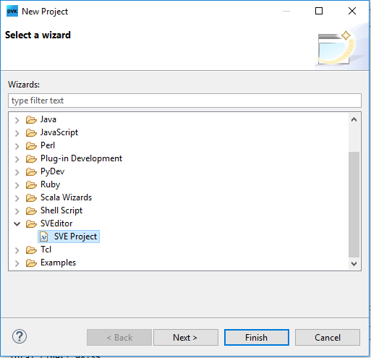Expand the Examples category
Image resolution: width=371 pixels, height=358 pixels.
click(x=17, y=263)
